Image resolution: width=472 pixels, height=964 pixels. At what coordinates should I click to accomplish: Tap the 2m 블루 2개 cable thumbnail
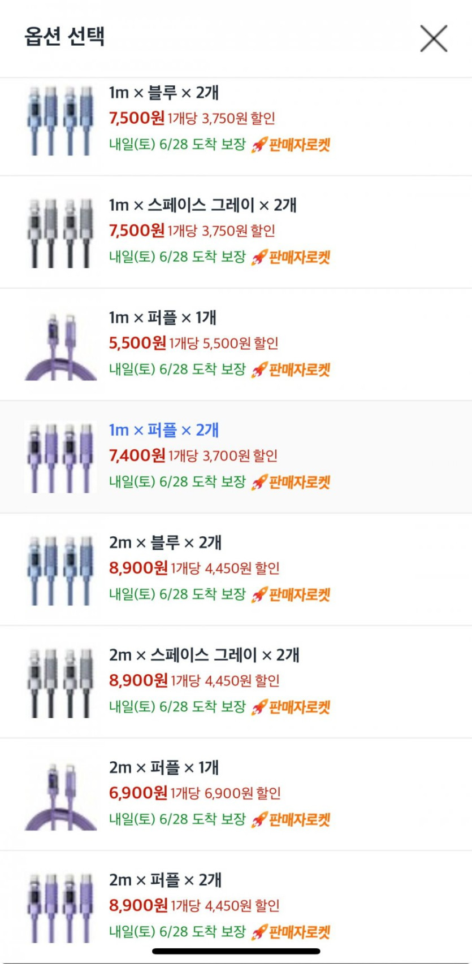(60, 570)
